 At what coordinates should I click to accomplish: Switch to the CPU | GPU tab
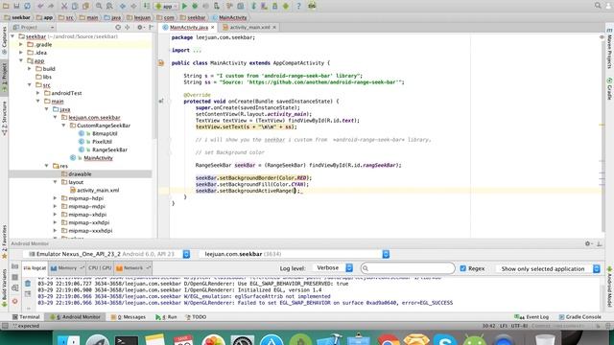100,268
